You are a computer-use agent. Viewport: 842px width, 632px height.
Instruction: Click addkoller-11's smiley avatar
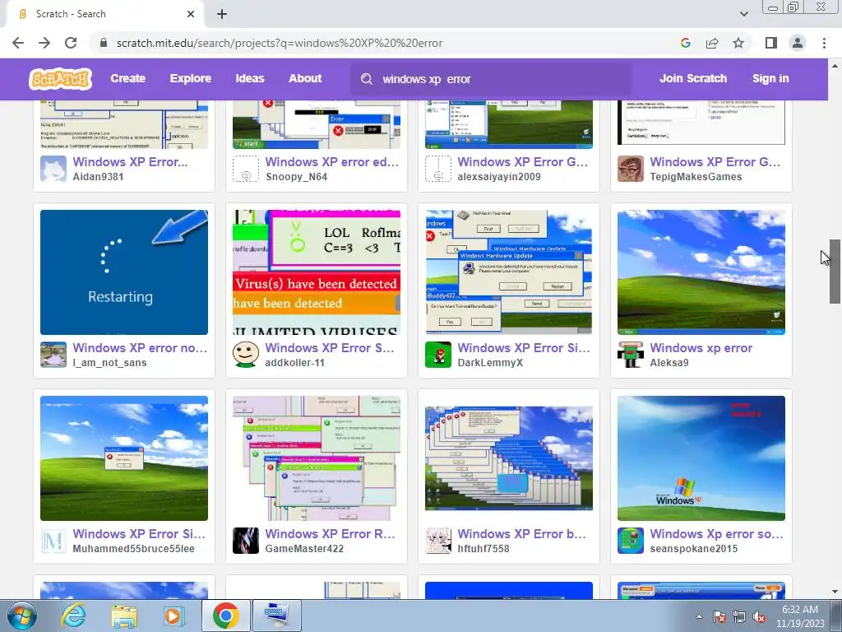[245, 355]
